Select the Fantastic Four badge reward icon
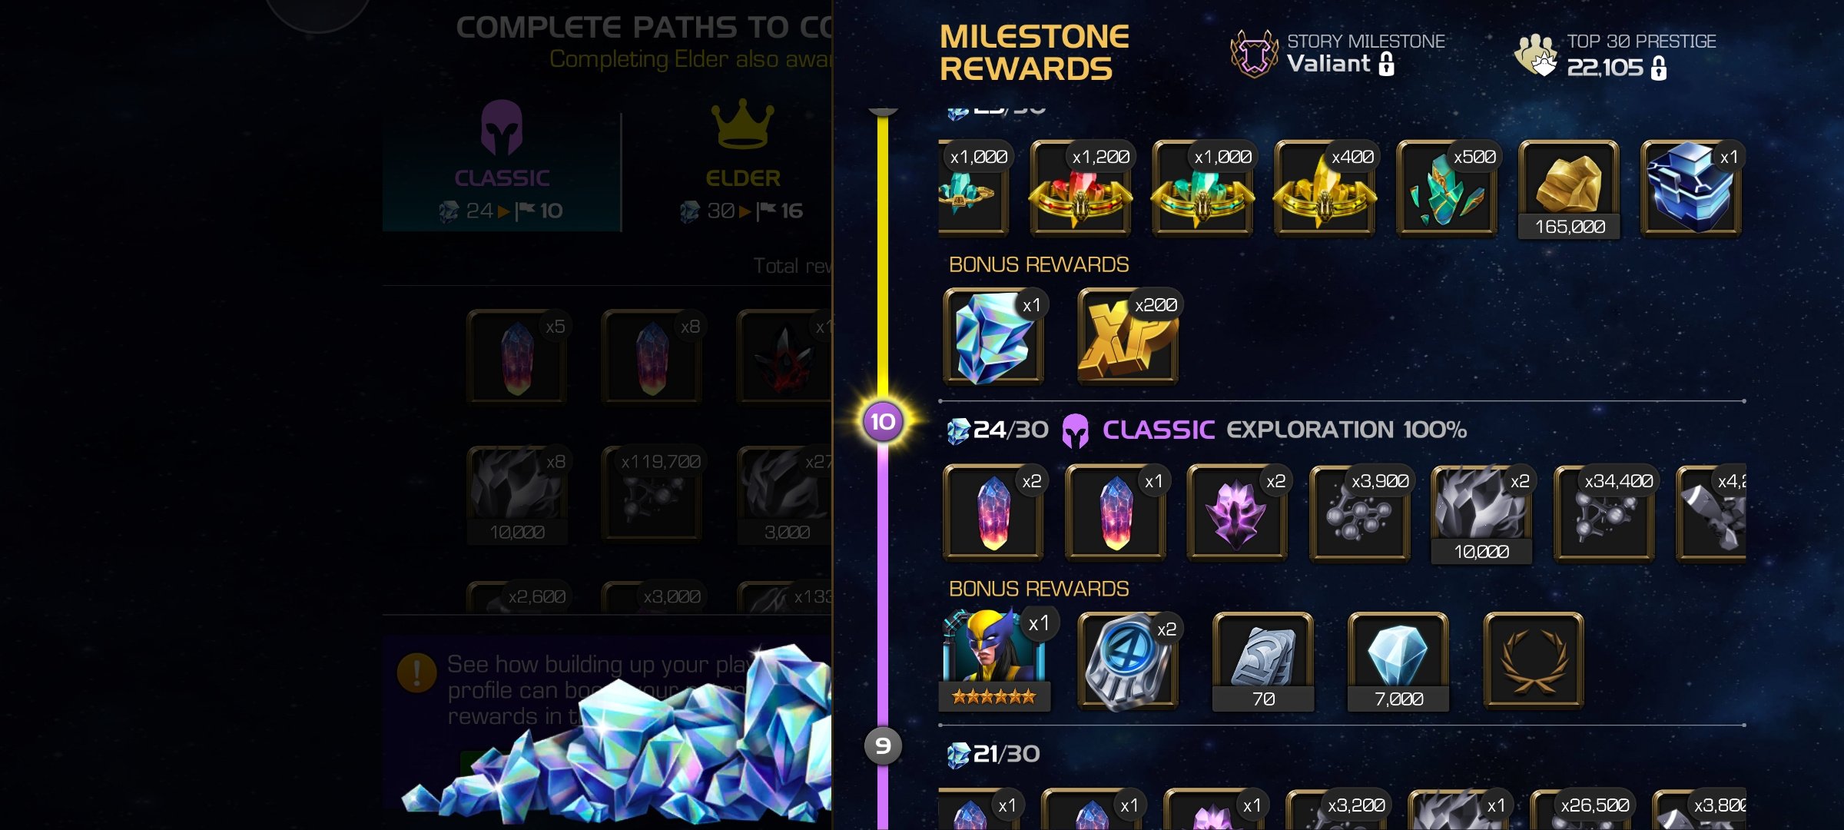The height and width of the screenshot is (830, 1844). 1128,661
